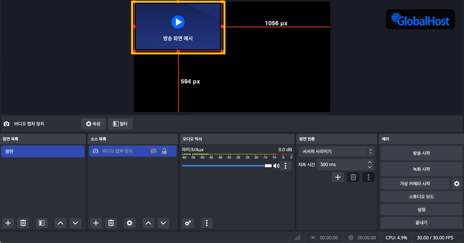Screen dimensions: 464x243
Task: Increase 지속 시간 with the up arrow
Action: (370, 162)
